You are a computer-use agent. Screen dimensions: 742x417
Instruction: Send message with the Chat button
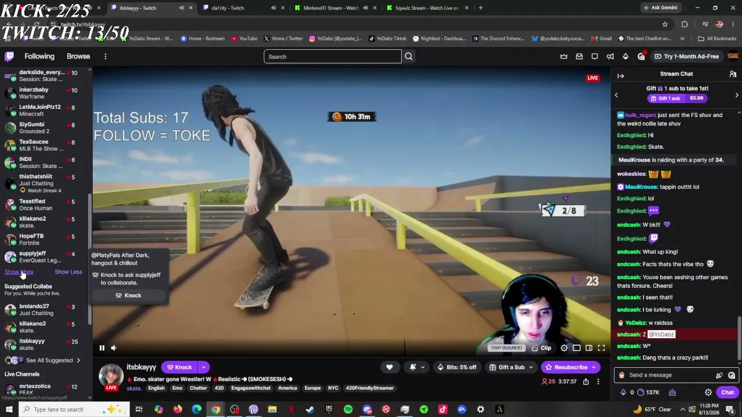(x=727, y=393)
